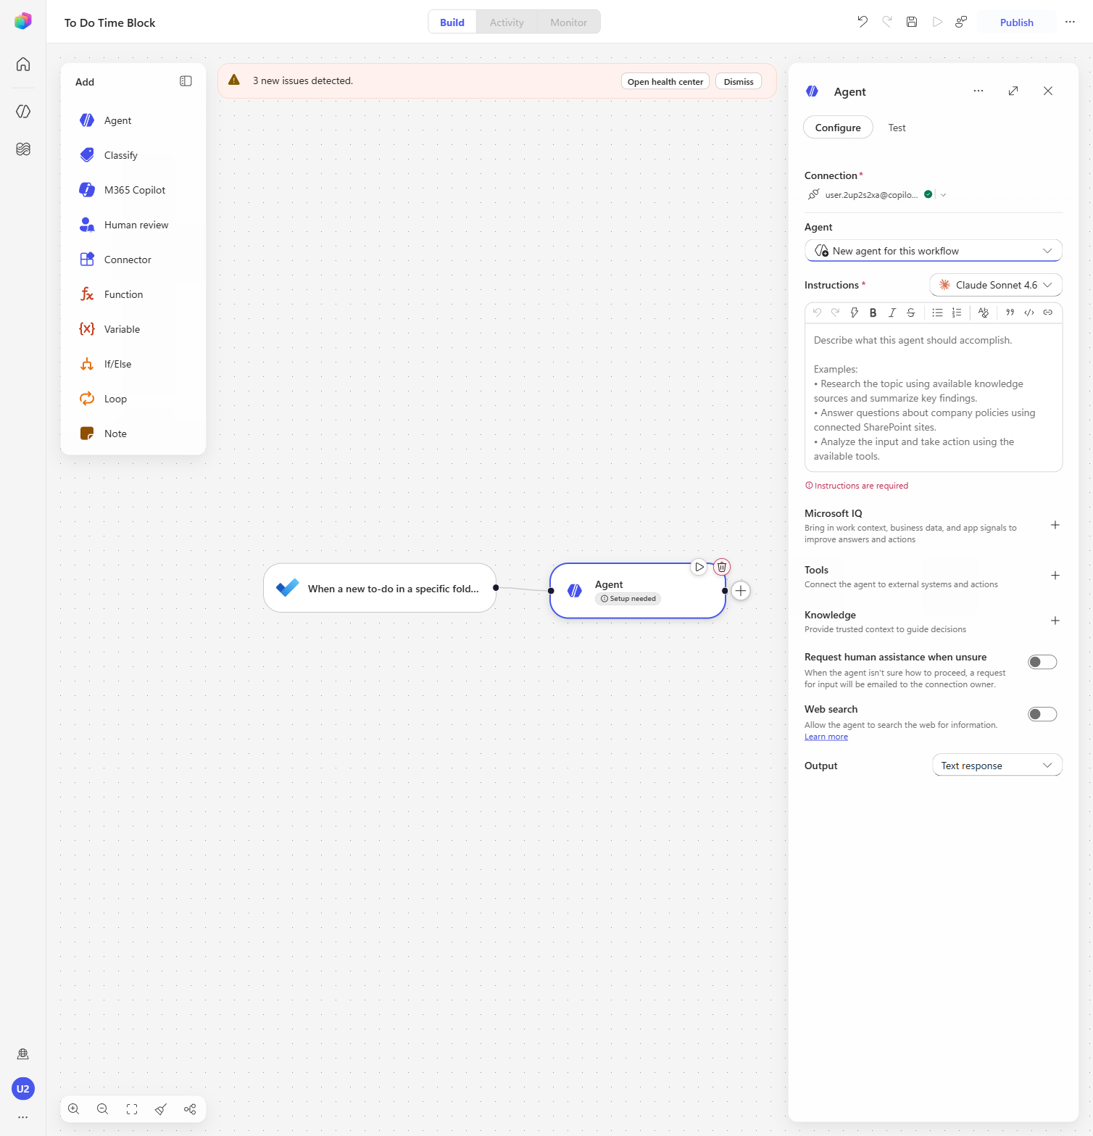This screenshot has height=1136, width=1093.
Task: Open the U2 user avatar
Action: (23, 1088)
